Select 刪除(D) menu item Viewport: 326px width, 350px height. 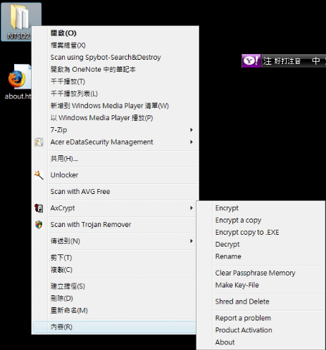[x=115, y=298]
